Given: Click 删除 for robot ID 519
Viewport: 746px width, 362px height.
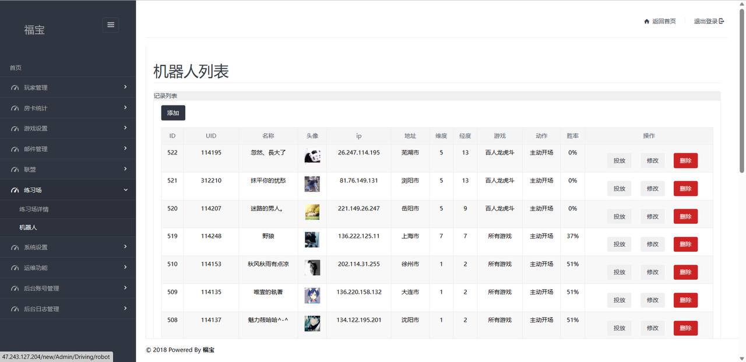Looking at the screenshot, I should pyautogui.click(x=685, y=244).
